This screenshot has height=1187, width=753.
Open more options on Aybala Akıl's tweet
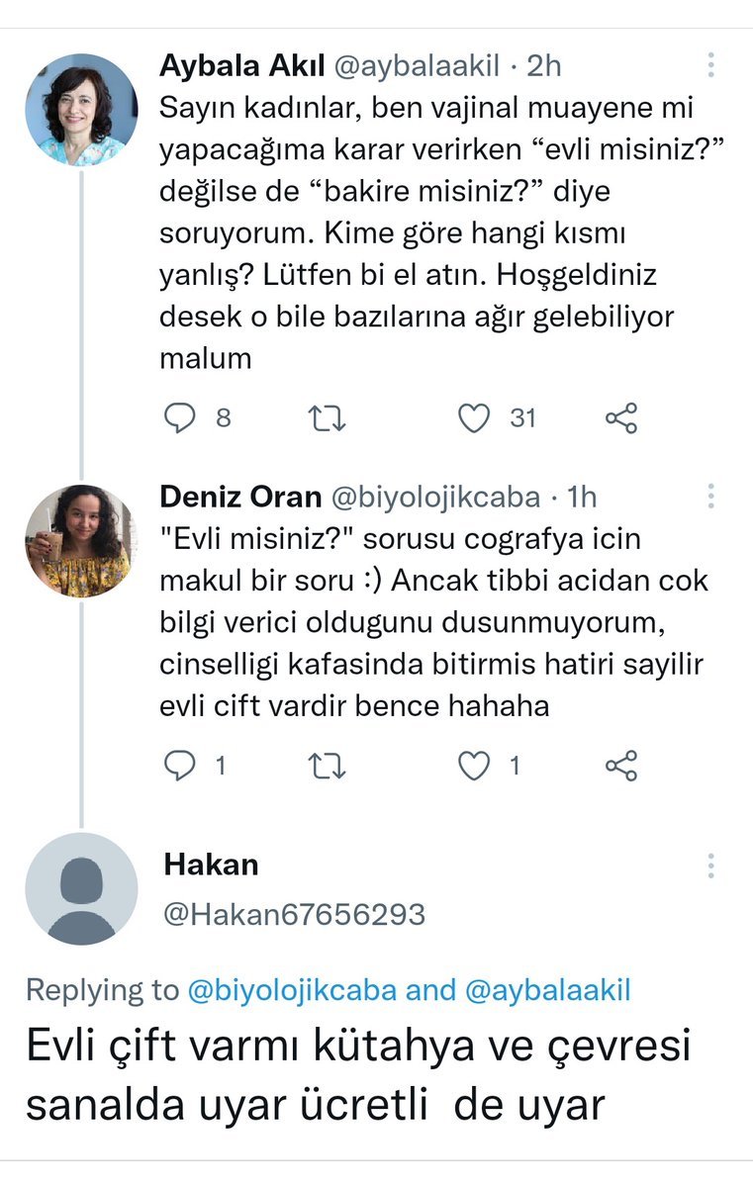(711, 65)
